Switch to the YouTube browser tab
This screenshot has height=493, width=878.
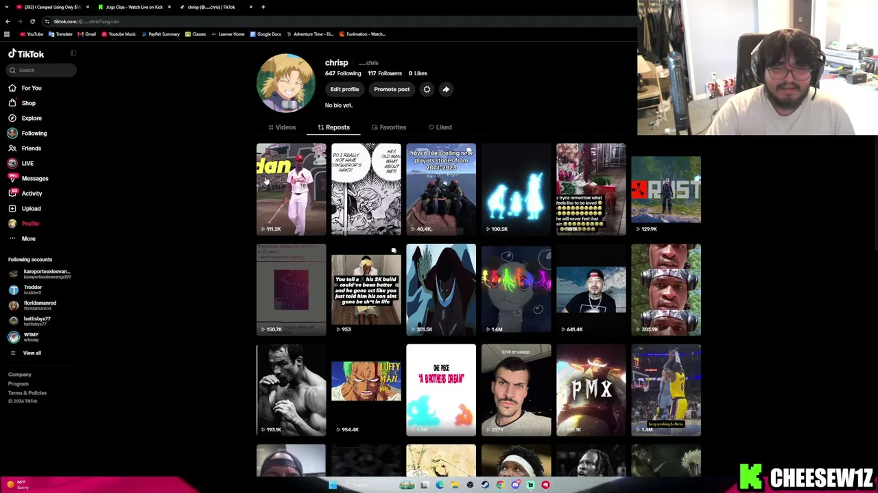pos(52,7)
